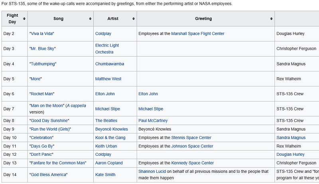319x184 pixels.
Task: Open the "Man on the Moon" song link
Action: (47, 106)
